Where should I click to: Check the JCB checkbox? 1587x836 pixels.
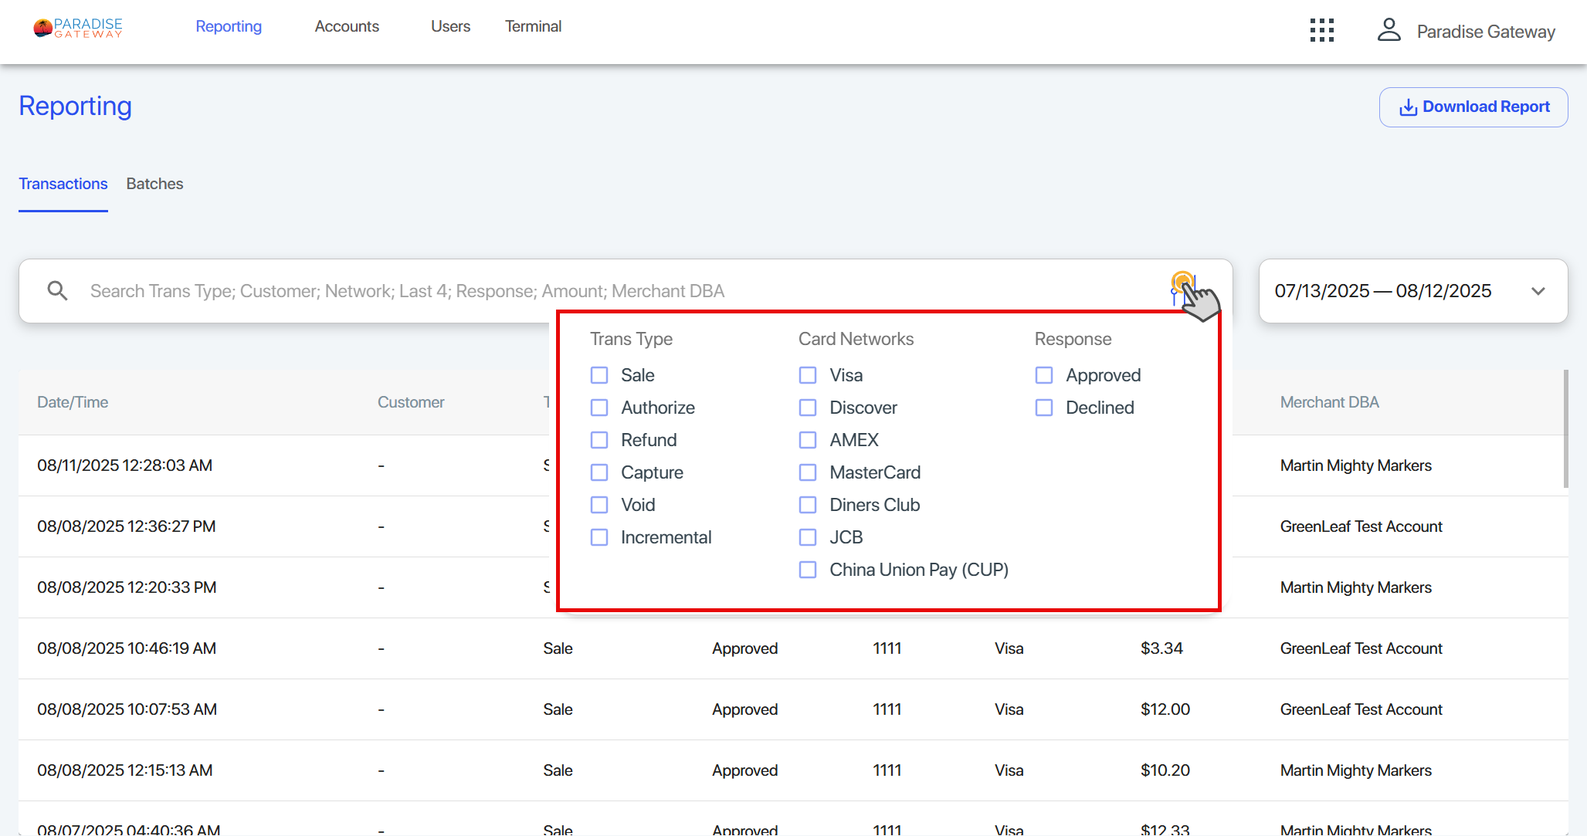point(808,537)
